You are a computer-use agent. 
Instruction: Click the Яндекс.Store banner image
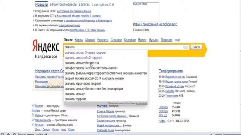point(146,12)
